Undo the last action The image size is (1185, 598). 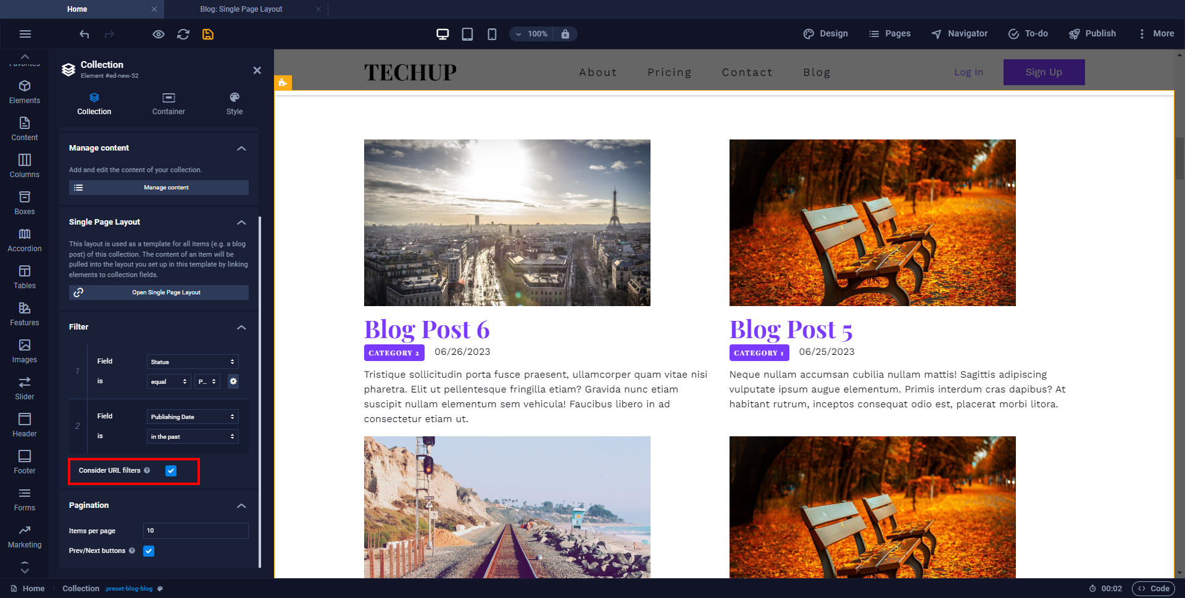[x=85, y=34]
